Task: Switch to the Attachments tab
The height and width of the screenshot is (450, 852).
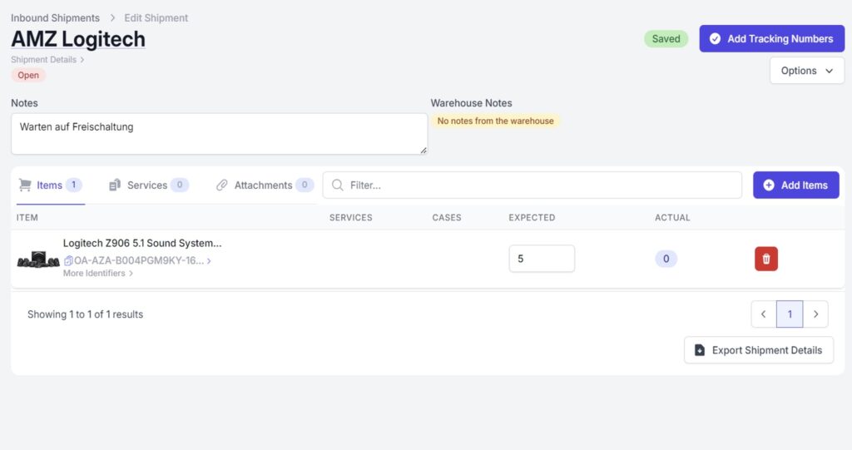Action: (x=265, y=185)
